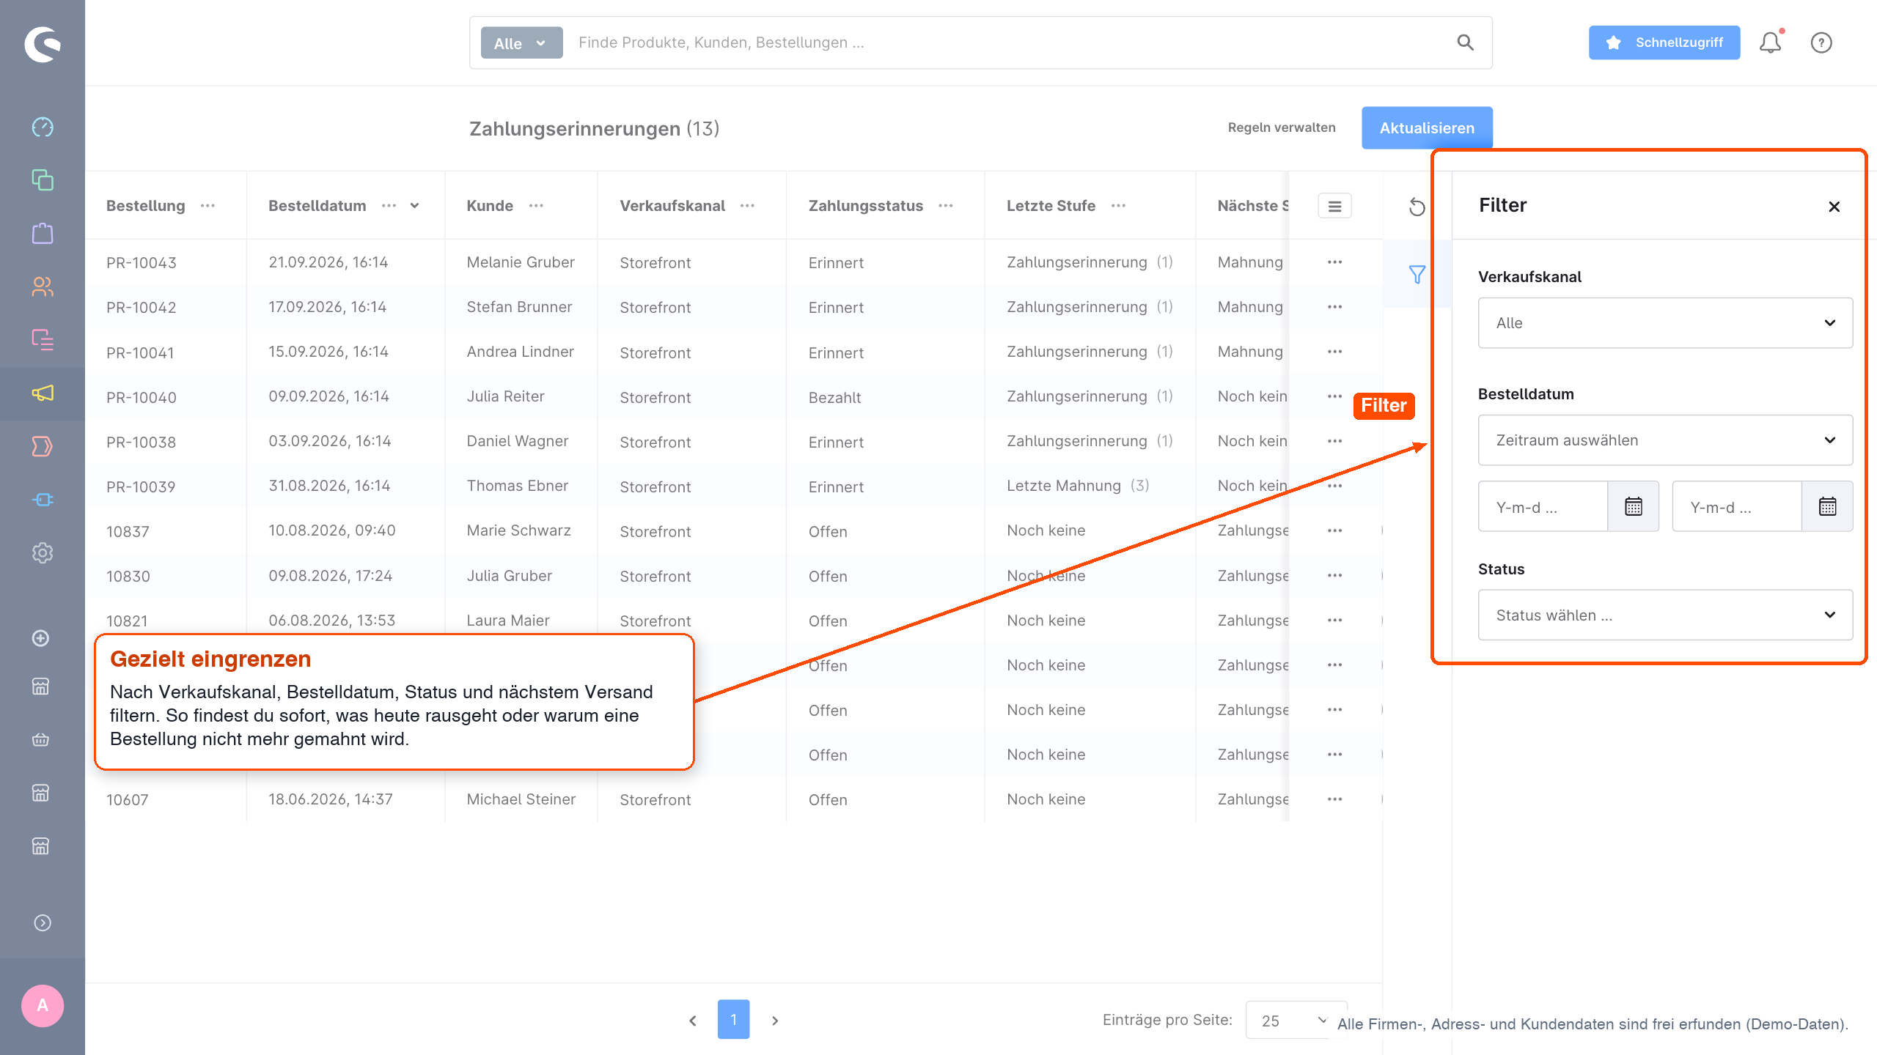
Task: Open the add plus circle sidebar icon
Action: (x=41, y=638)
